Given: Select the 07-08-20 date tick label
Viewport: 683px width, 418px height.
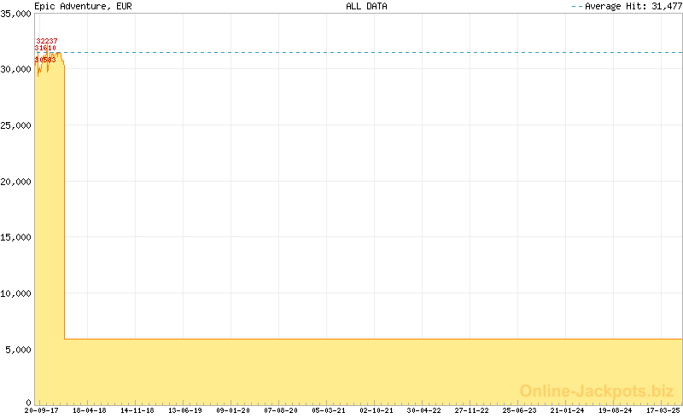Looking at the screenshot, I should point(280,410).
